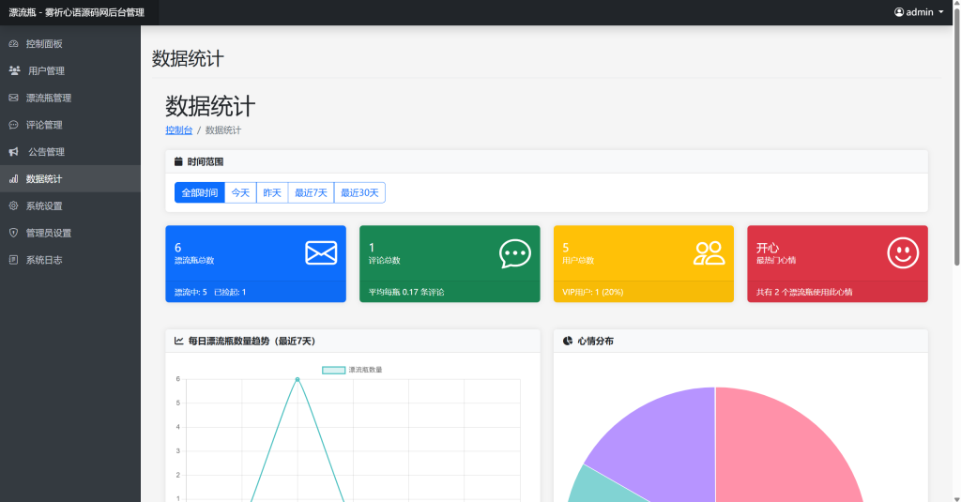Click the envelope icon on blue card
The width and height of the screenshot is (961, 502).
pos(321,252)
